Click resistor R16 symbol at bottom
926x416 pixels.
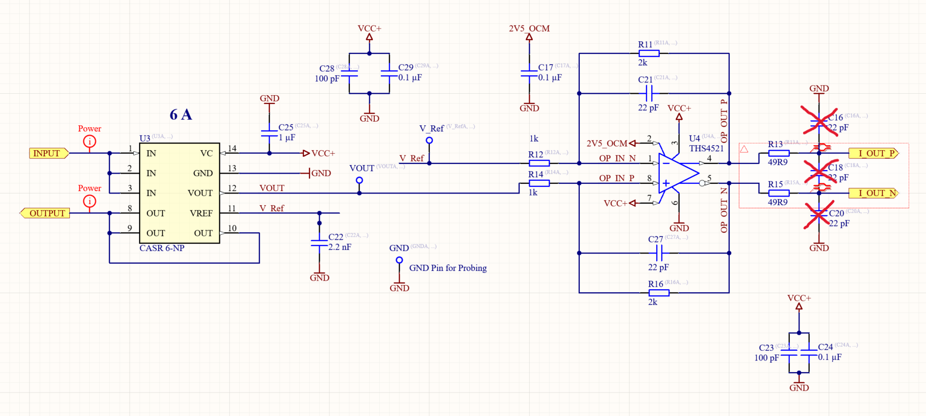tap(659, 293)
